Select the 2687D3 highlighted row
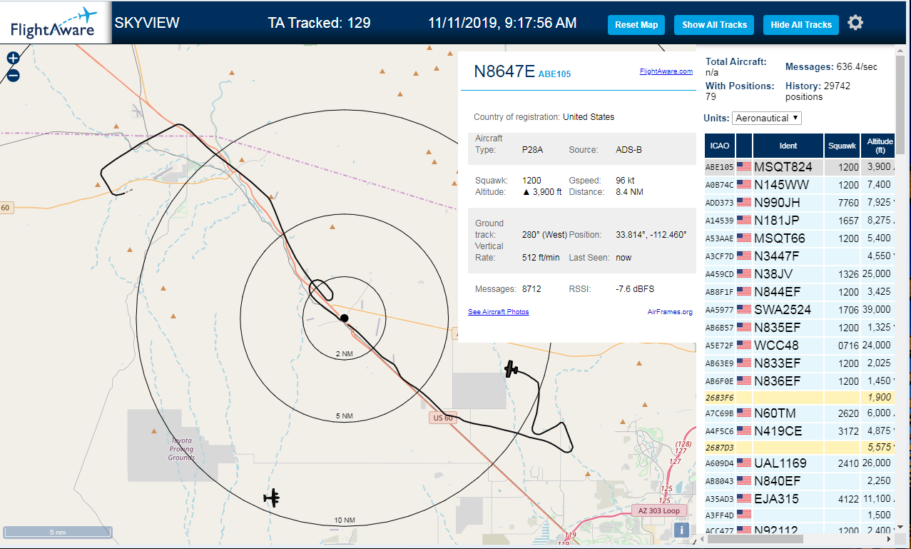Viewport: 911px width, 549px height. coord(799,448)
